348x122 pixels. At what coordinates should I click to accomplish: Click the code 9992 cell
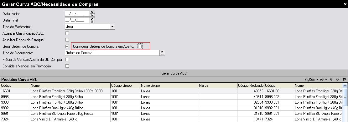pyautogui.click(x=15, y=108)
